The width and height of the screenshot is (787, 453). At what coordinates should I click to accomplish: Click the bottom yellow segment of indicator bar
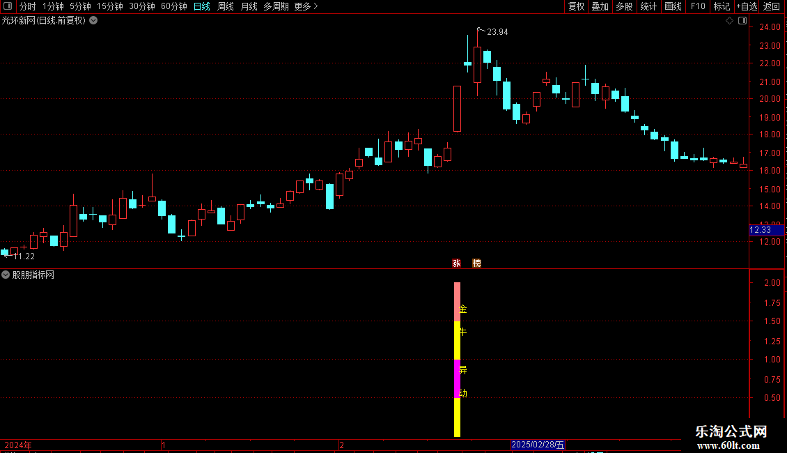coord(458,417)
